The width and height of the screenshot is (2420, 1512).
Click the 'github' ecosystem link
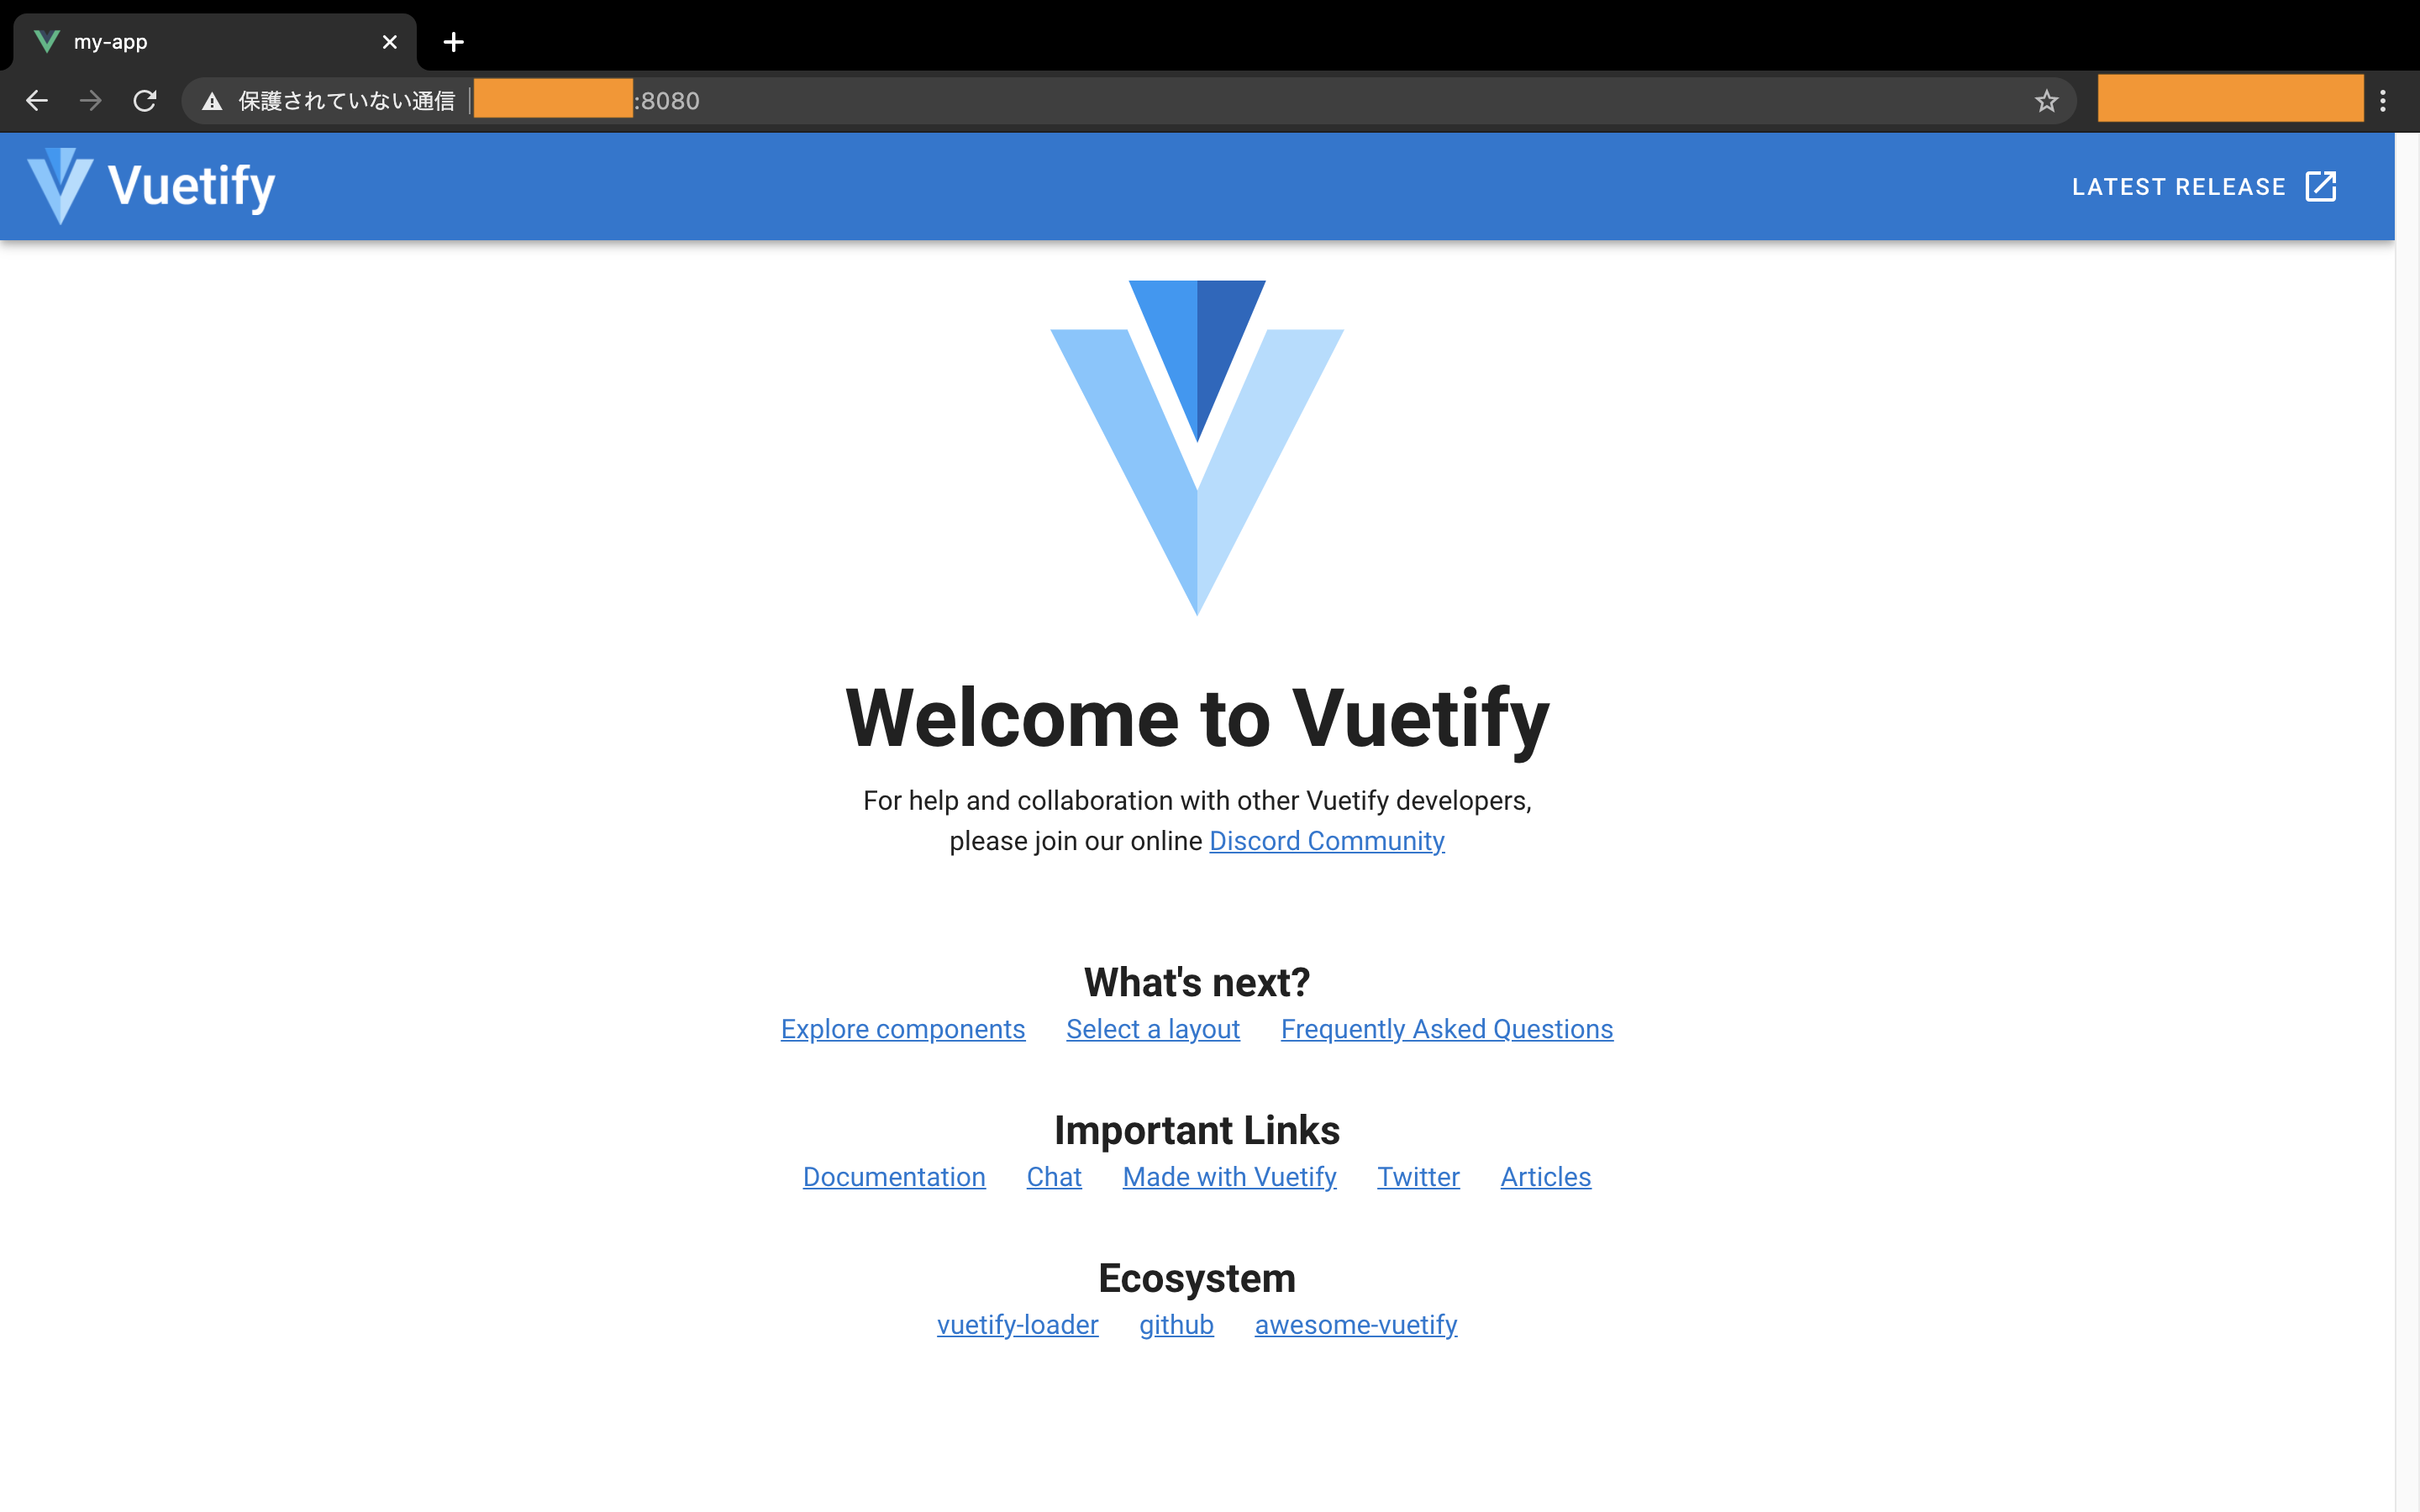click(1176, 1324)
